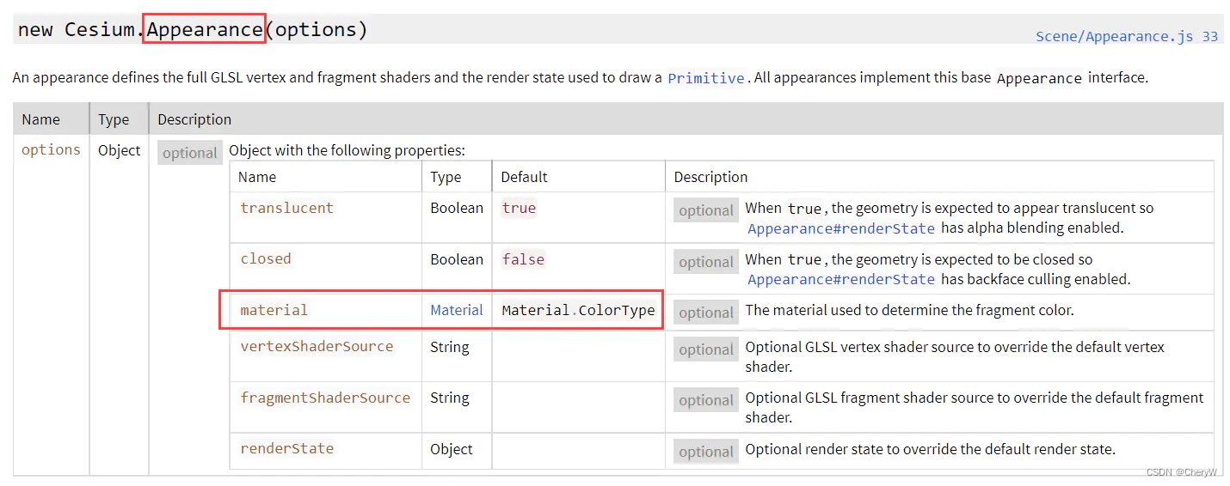Click the optional badge in closed row

(x=706, y=262)
